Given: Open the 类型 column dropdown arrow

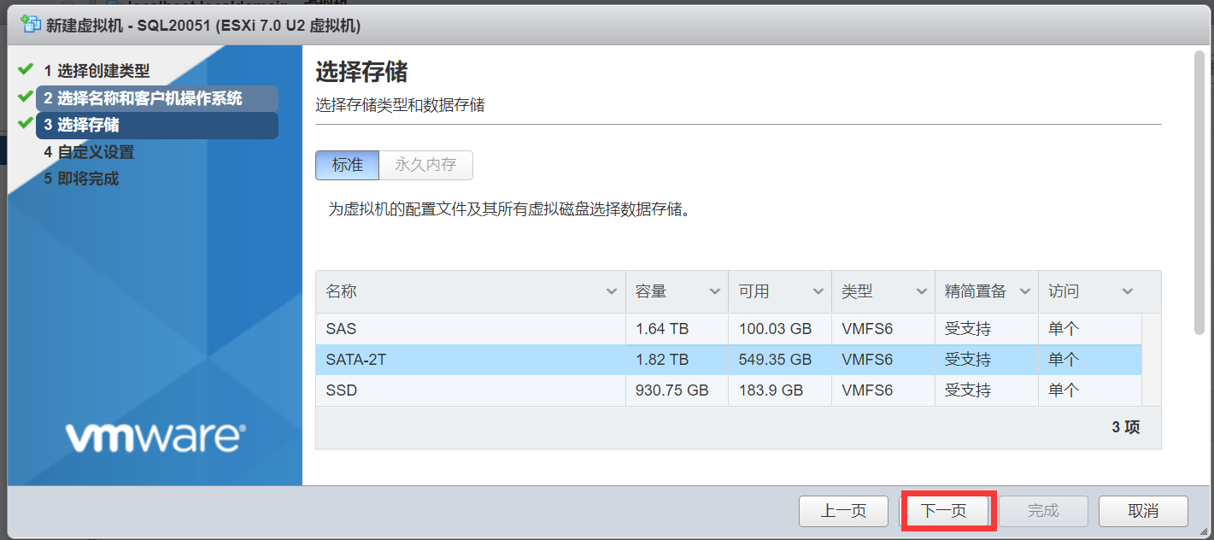Looking at the screenshot, I should (x=922, y=292).
